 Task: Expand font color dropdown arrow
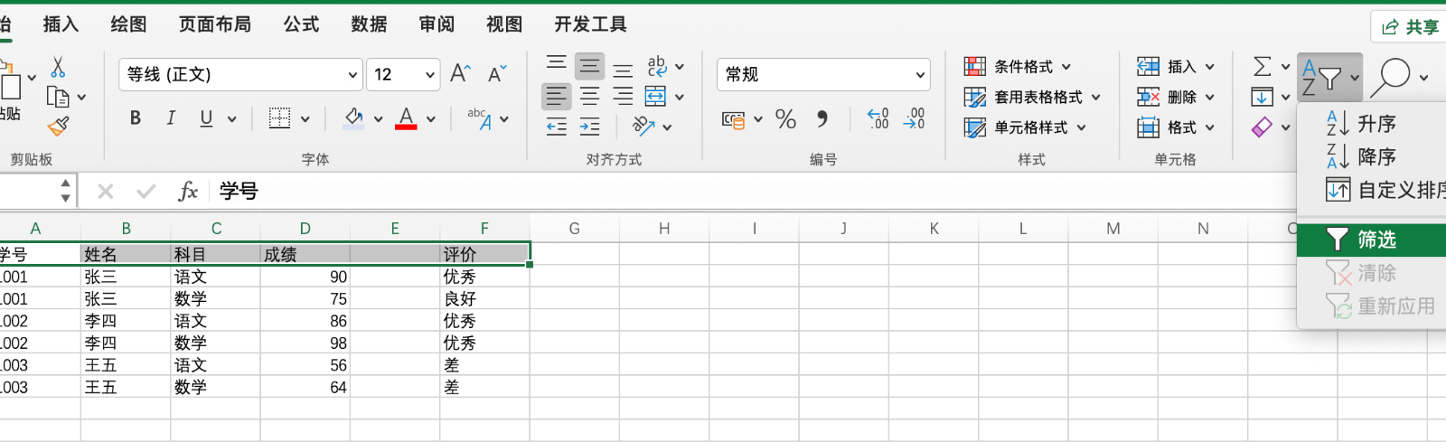(431, 119)
